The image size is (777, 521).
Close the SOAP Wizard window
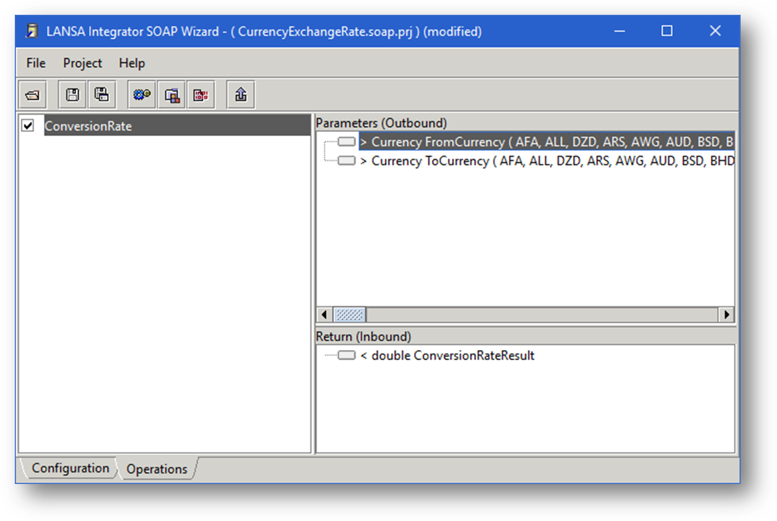pyautogui.click(x=715, y=31)
